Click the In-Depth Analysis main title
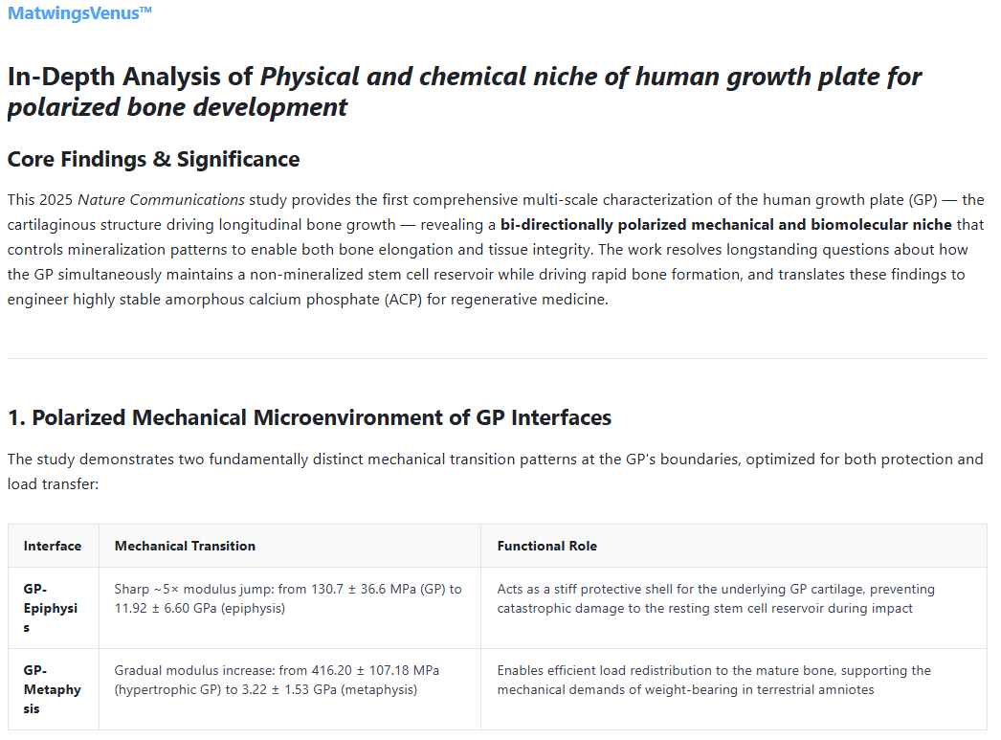The width and height of the screenshot is (1001, 740). tap(464, 92)
